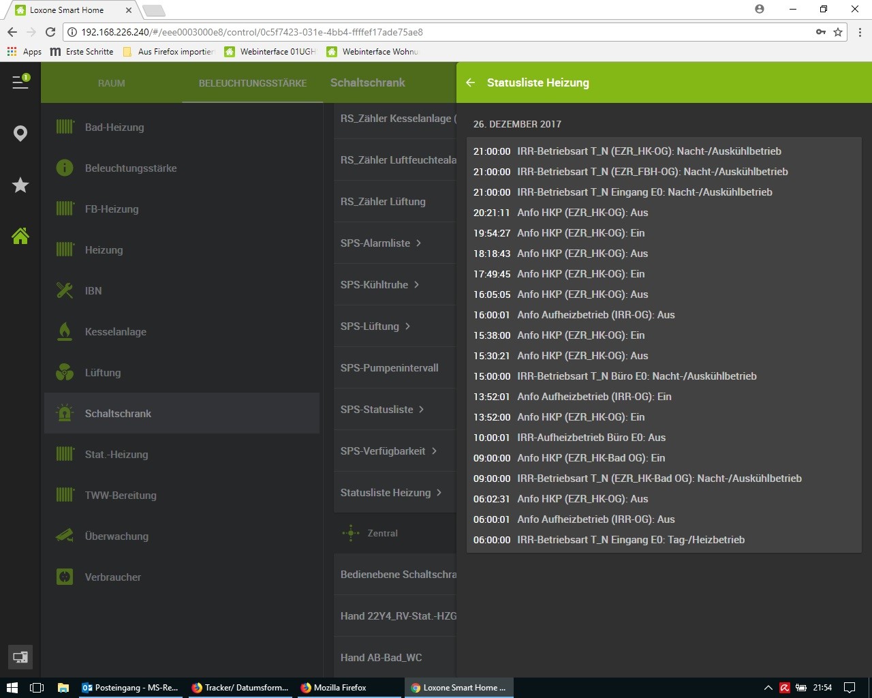
Task: Click the info icon beside Beleuchtungsstärke
Action: pyautogui.click(x=65, y=168)
